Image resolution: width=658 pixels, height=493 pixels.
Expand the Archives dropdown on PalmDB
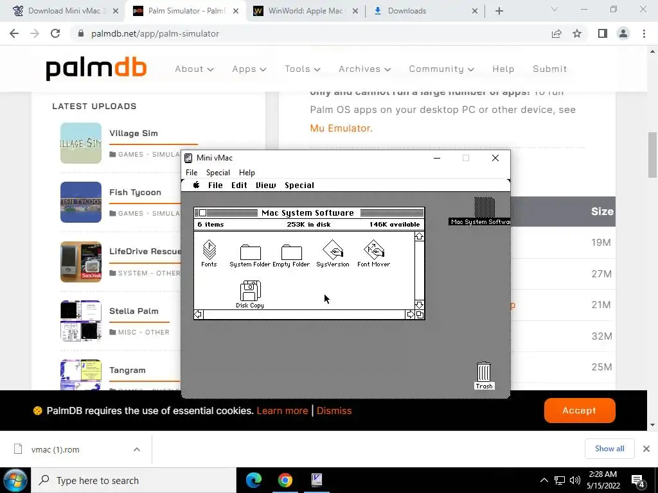click(365, 69)
